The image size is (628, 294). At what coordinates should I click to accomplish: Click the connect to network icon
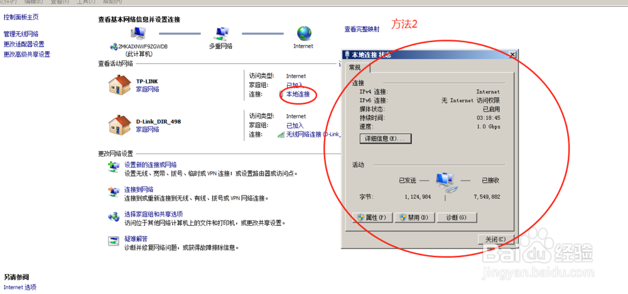click(114, 192)
